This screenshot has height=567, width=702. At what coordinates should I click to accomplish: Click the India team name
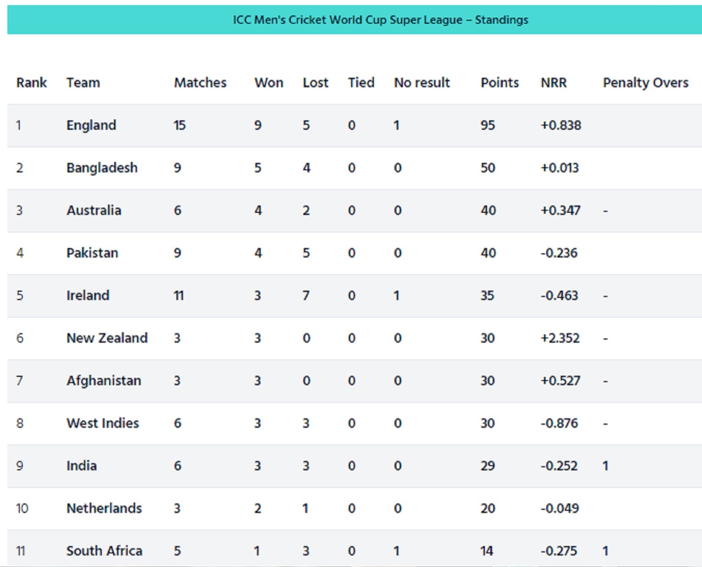point(82,466)
